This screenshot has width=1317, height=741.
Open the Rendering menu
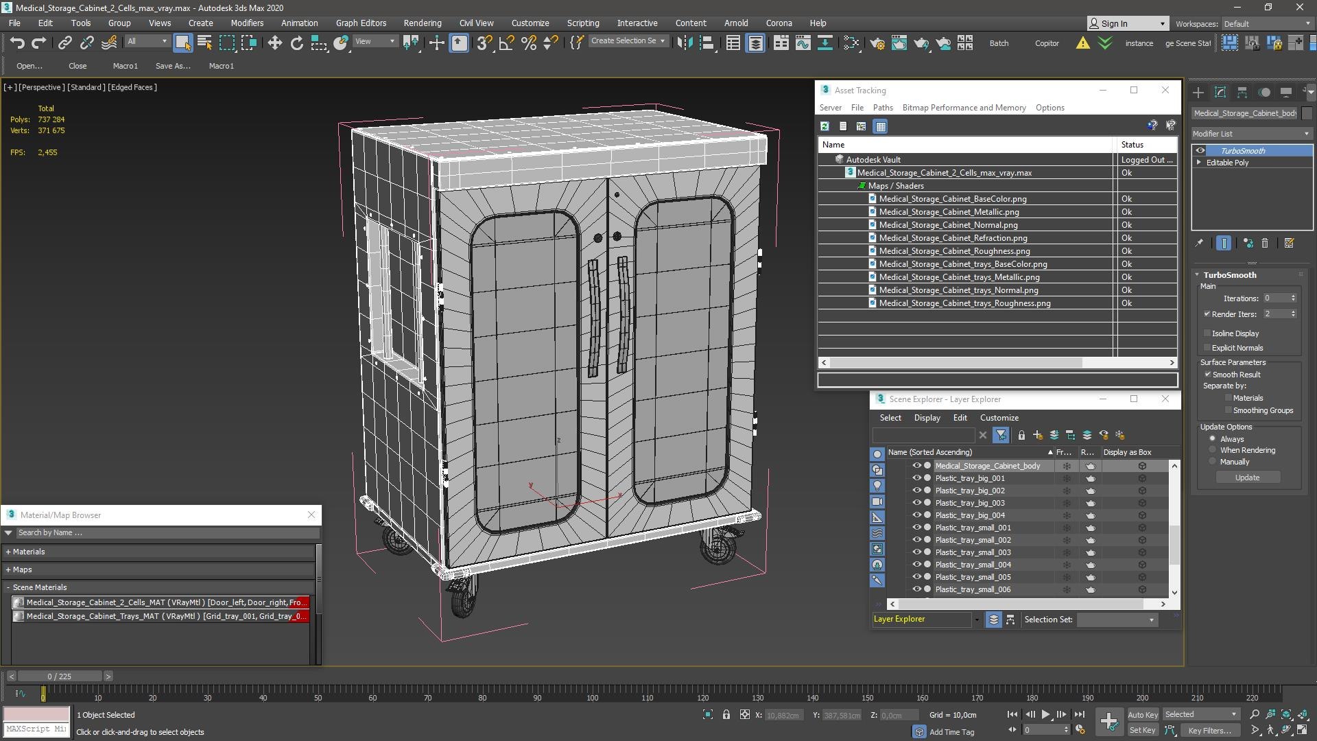(422, 23)
